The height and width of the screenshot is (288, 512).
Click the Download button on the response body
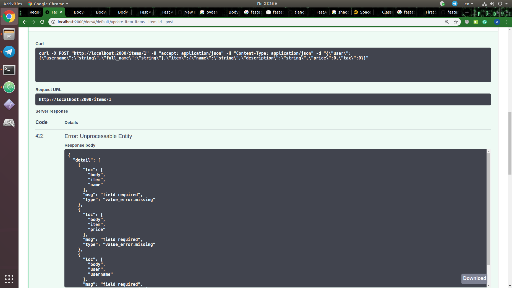[x=474, y=279]
